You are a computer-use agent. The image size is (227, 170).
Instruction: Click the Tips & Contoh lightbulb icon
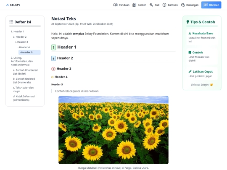click(x=188, y=22)
